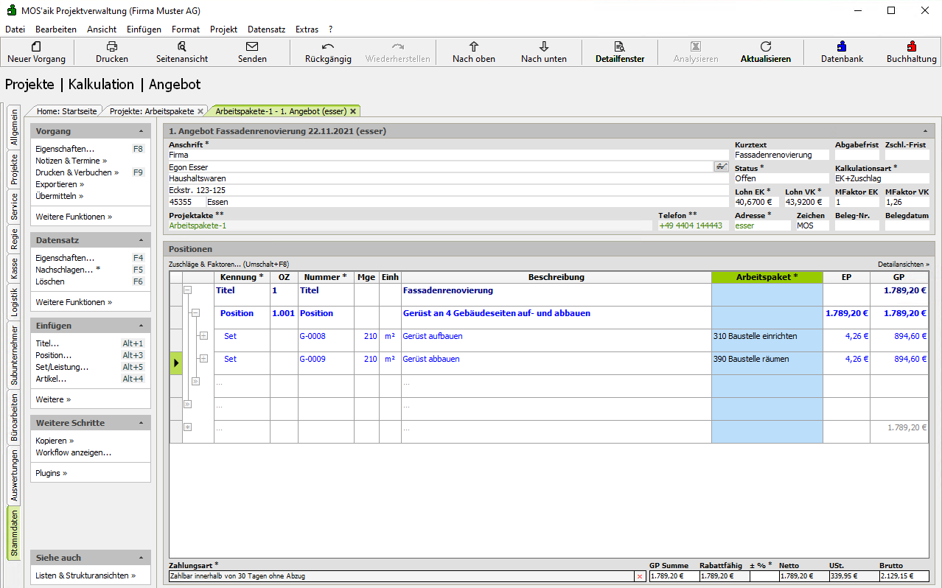The width and height of the screenshot is (942, 588).
Task: Create a new record with Neuer Vorgang
Action: (36, 52)
